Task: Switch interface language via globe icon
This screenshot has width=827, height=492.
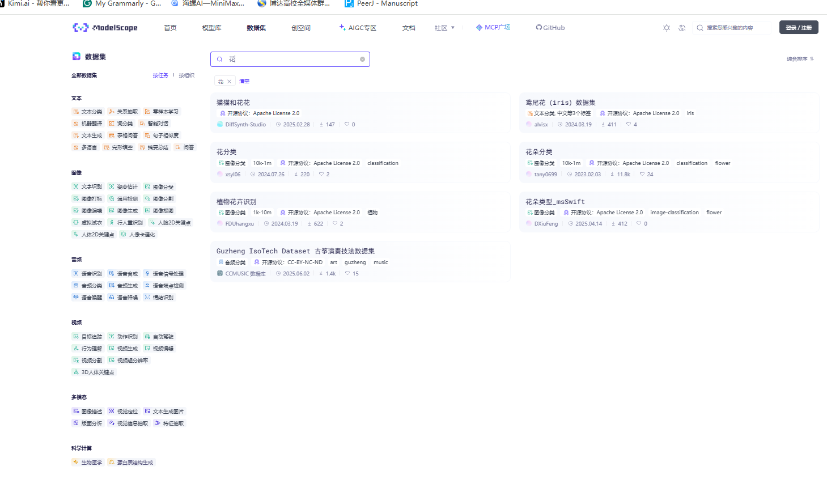Action: tap(682, 27)
